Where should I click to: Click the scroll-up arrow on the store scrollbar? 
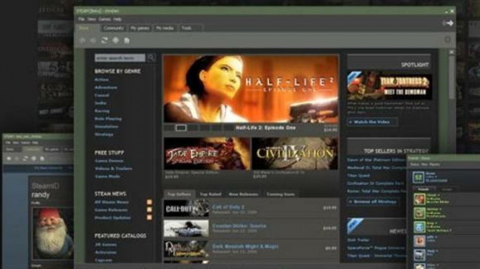coord(451,52)
